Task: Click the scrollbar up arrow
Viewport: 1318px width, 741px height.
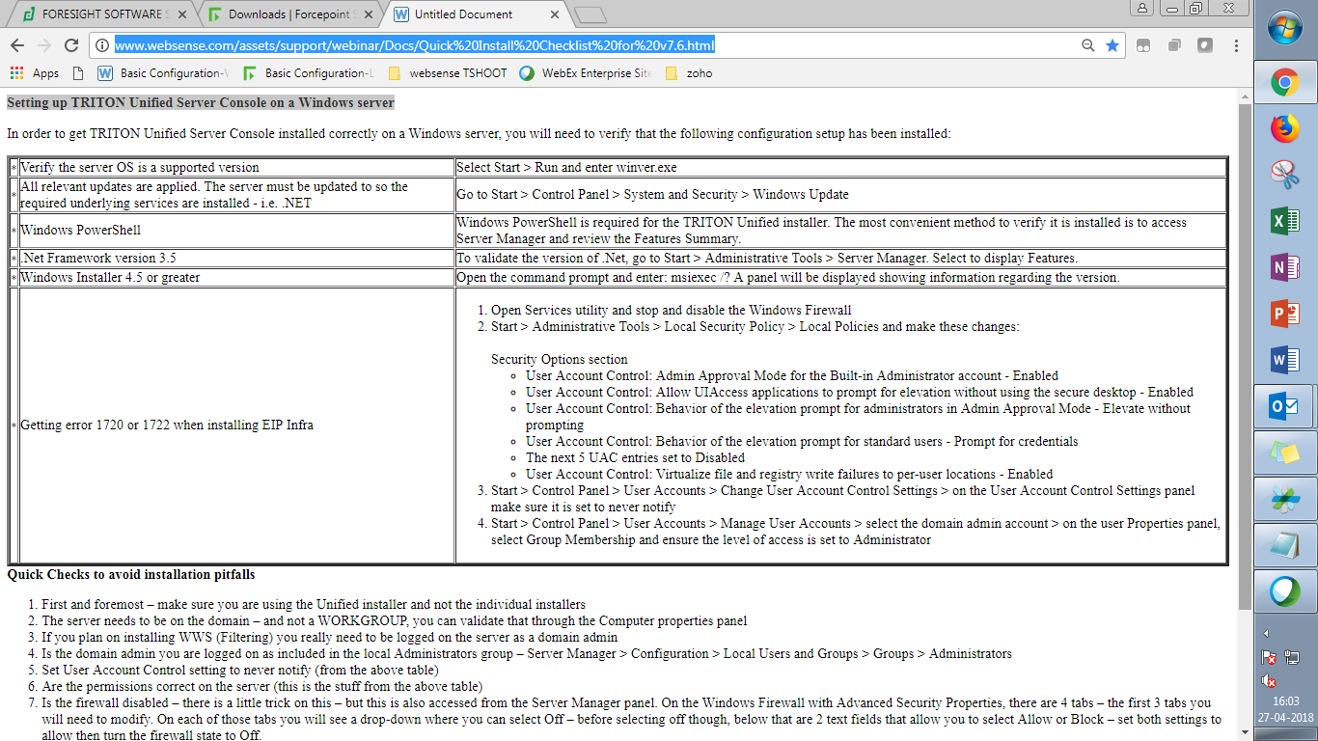Action: tap(1245, 96)
